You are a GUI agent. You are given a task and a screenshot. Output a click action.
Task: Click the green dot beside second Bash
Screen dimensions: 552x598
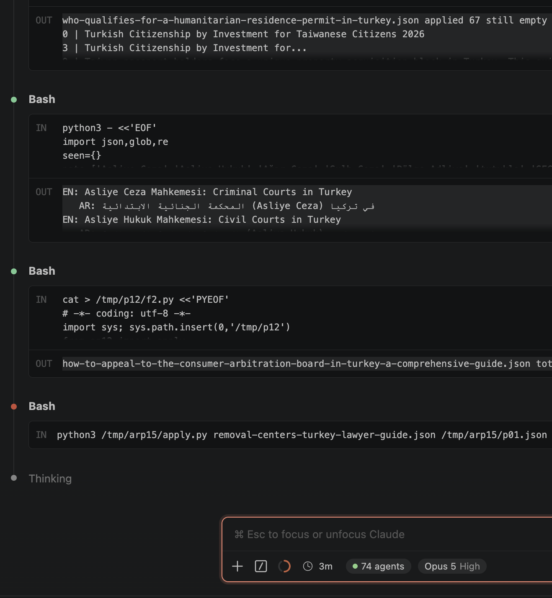tap(14, 271)
